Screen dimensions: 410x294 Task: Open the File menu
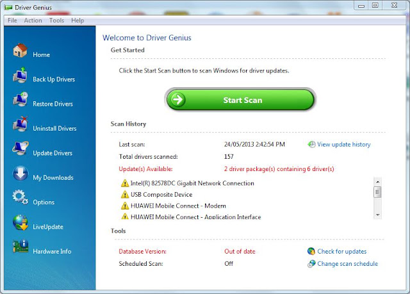12,20
